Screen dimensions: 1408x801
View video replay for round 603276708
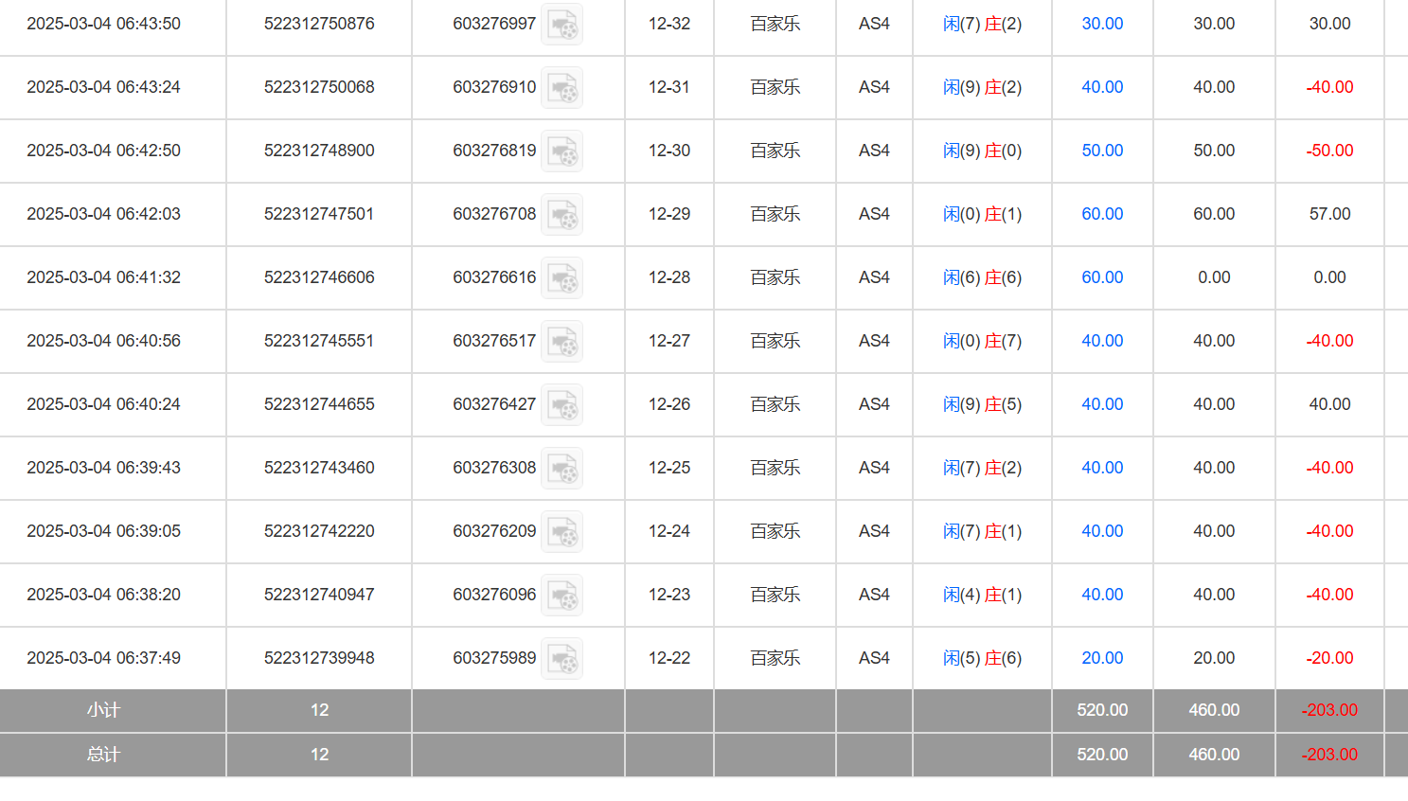coord(562,215)
